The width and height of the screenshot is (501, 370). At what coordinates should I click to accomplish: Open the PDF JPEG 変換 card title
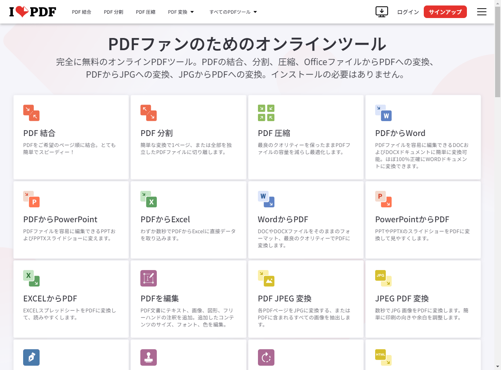[285, 299]
